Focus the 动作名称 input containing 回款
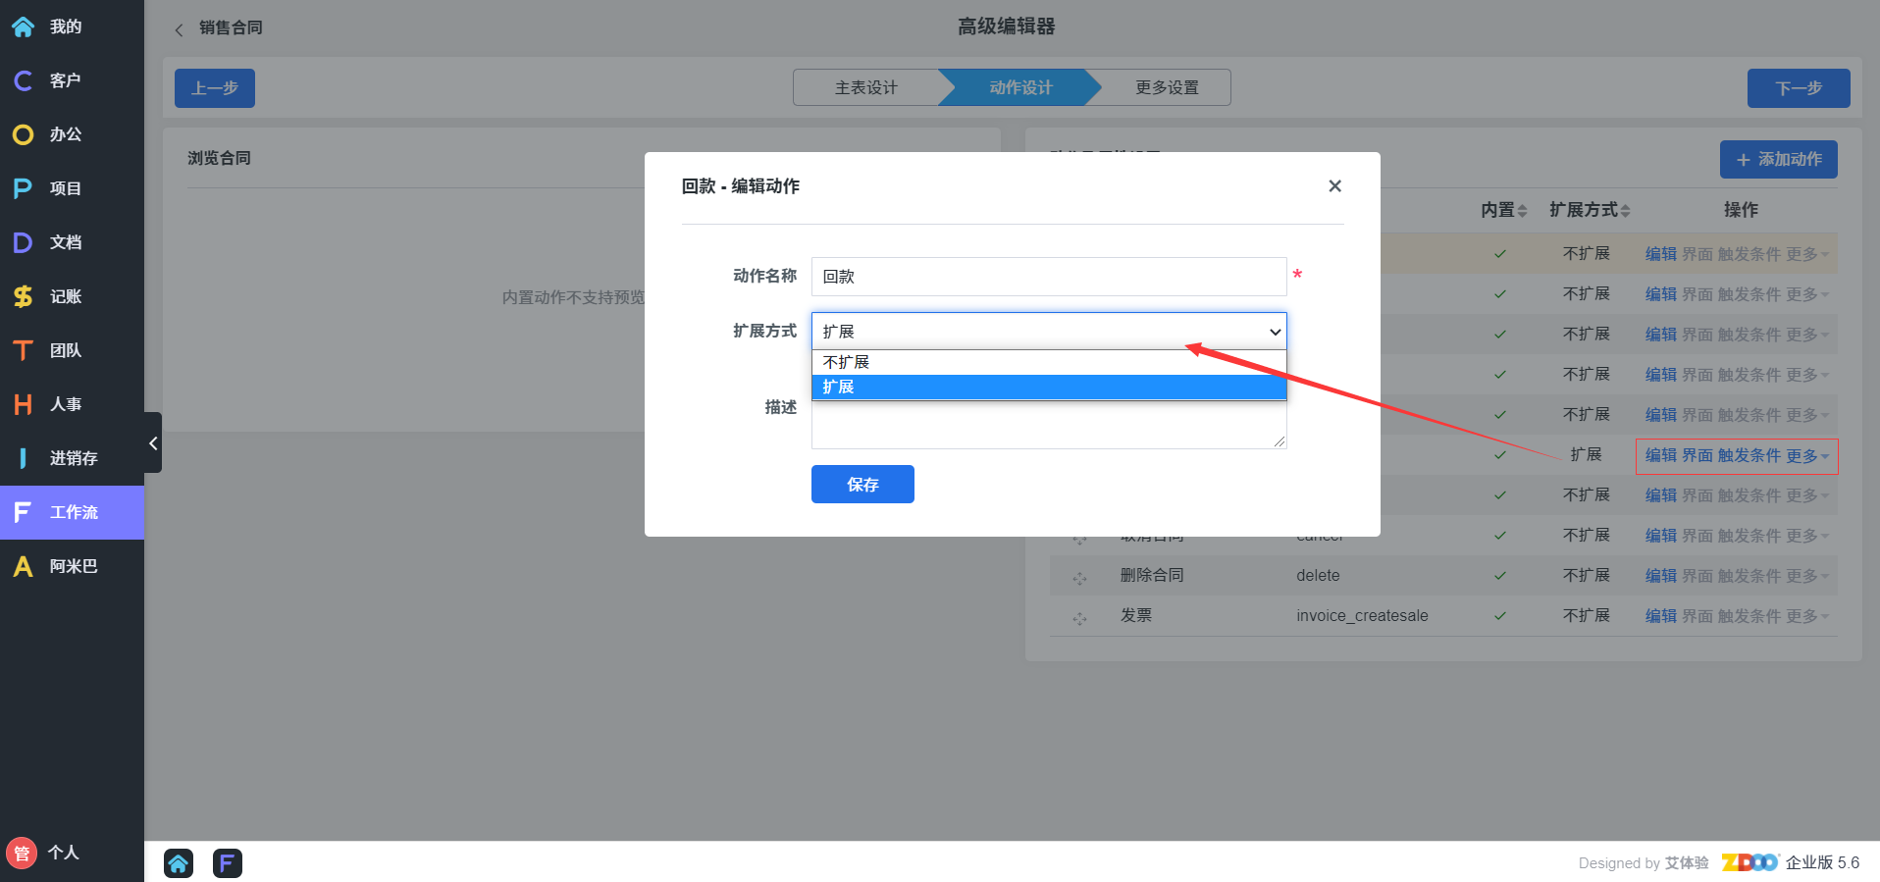The image size is (1880, 882). click(1049, 277)
